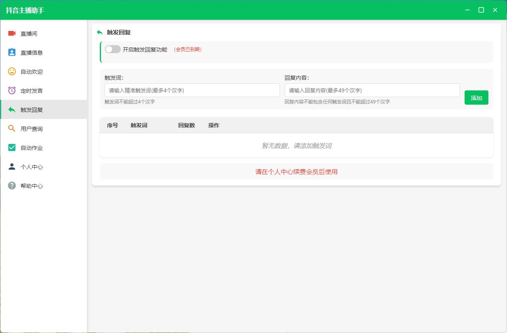
Task: Click the question mark icon for 帮助中心
Action: 12,186
